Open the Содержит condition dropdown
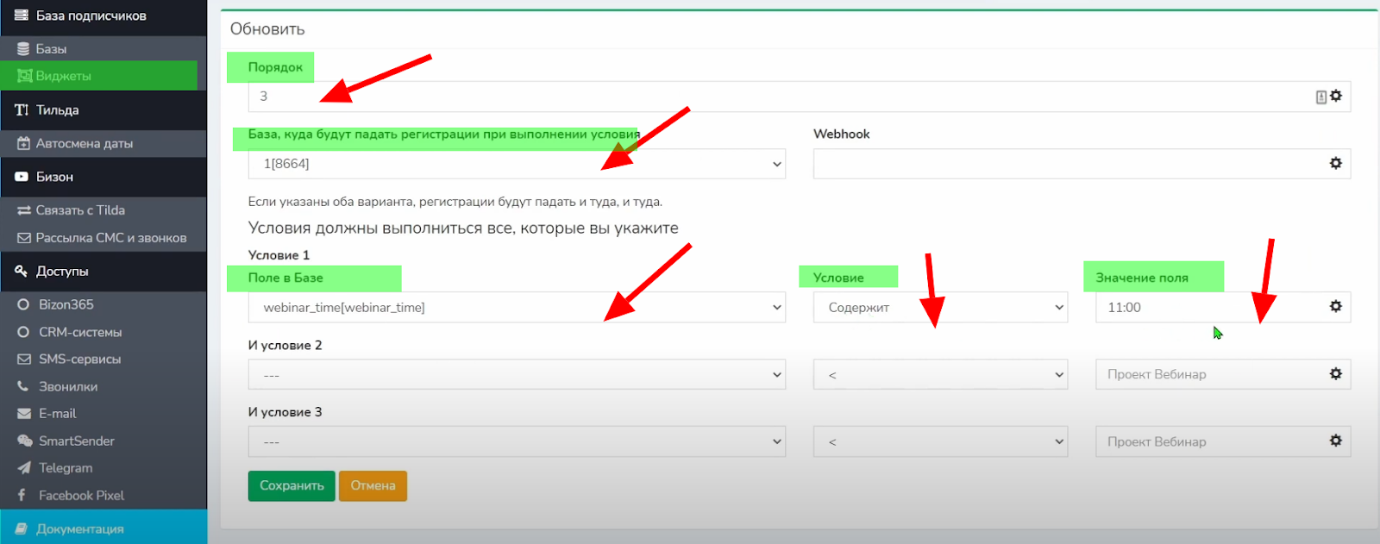This screenshot has height=544, width=1380. 939,307
